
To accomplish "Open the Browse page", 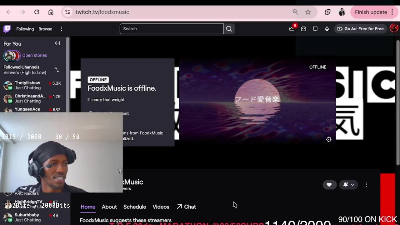I will (x=45, y=29).
